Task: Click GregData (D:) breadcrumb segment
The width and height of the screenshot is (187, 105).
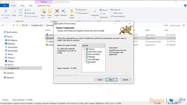Action: tap(37, 25)
